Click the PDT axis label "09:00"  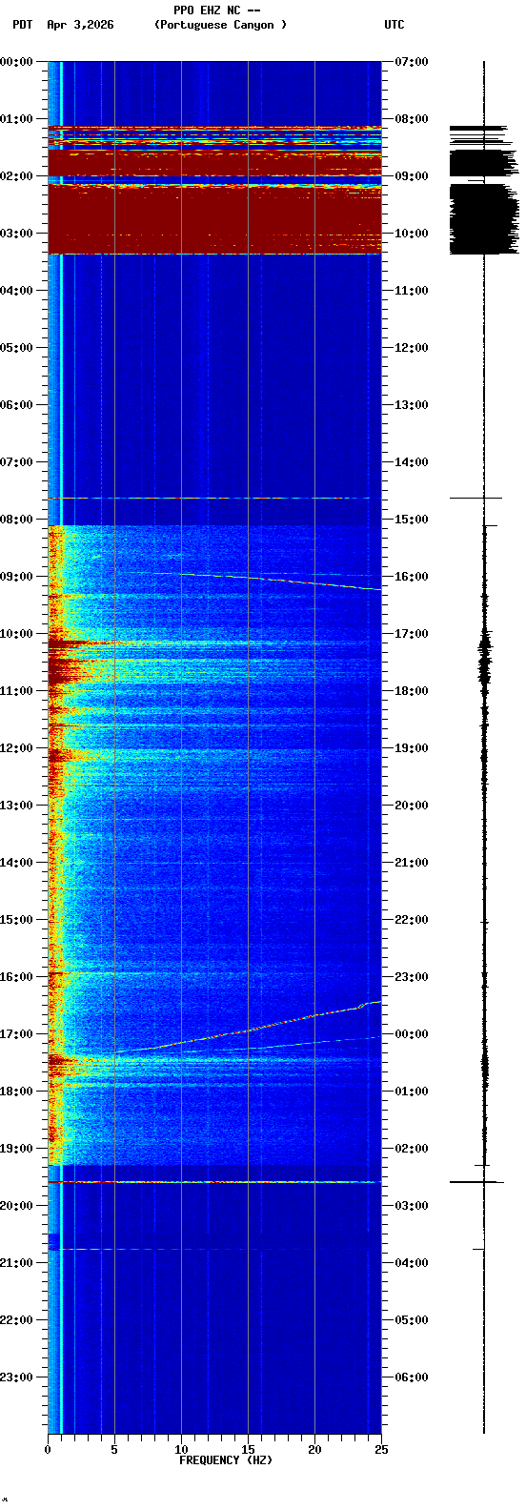(17, 577)
